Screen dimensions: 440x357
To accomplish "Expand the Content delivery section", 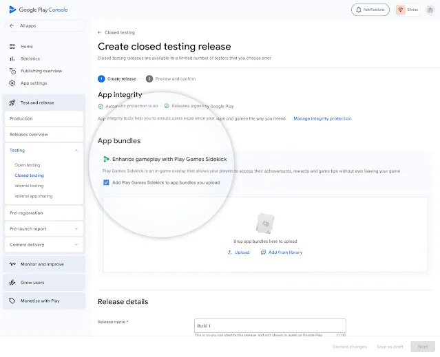I will (x=76, y=245).
